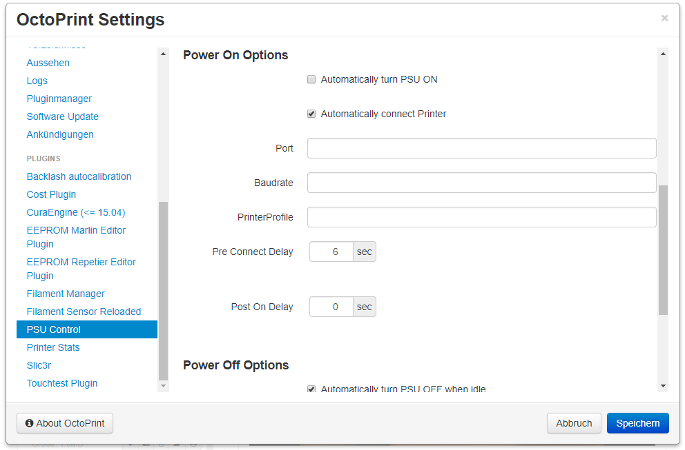This screenshot has height=450, width=685.
Task: Open Printer Stats settings
Action: click(53, 347)
